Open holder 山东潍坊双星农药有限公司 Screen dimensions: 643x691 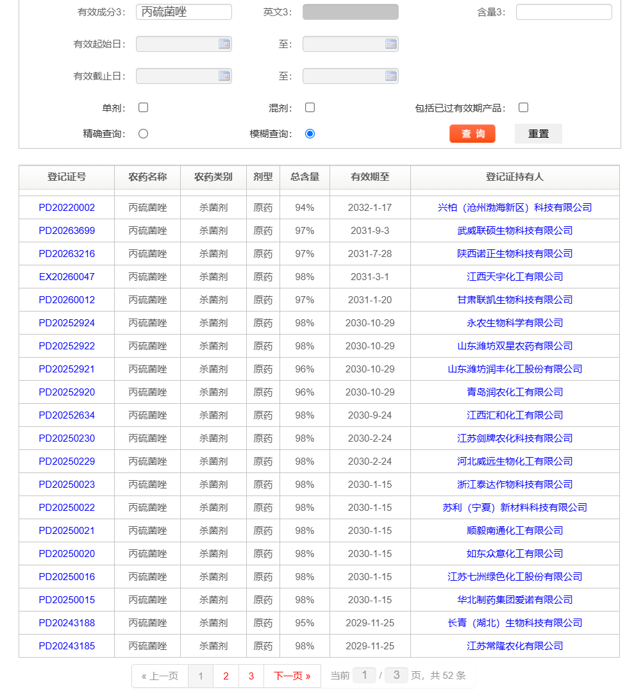coord(515,346)
